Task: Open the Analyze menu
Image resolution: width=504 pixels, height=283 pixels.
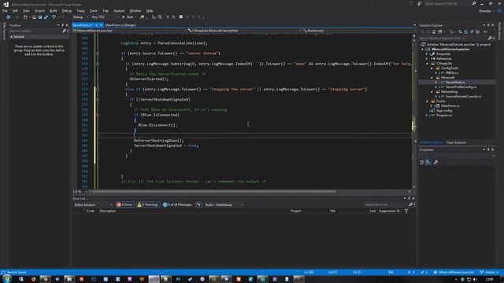Action: (x=119, y=10)
